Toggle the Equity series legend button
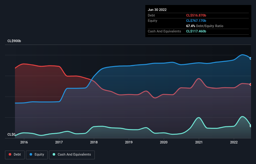This screenshot has width=256, height=164. pos(37,155)
